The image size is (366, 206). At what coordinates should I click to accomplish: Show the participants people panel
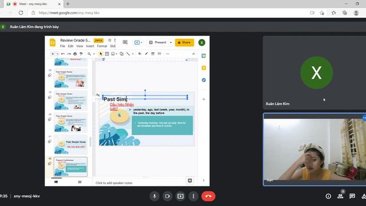coord(340,196)
